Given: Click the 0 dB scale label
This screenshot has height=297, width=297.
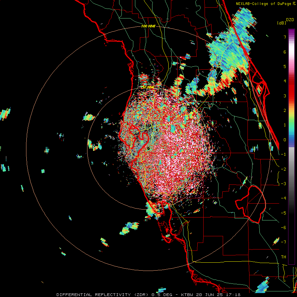Looking at the screenshot, I should coord(285,140).
